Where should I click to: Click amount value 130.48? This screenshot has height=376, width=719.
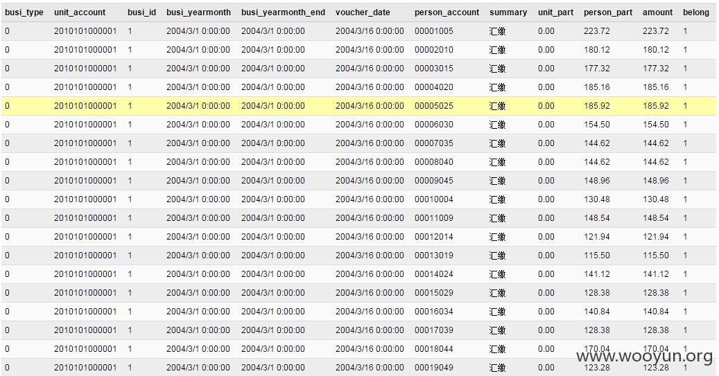[x=656, y=199]
